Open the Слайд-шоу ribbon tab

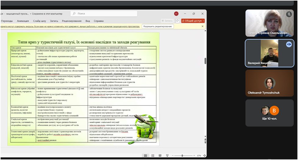[39, 21]
